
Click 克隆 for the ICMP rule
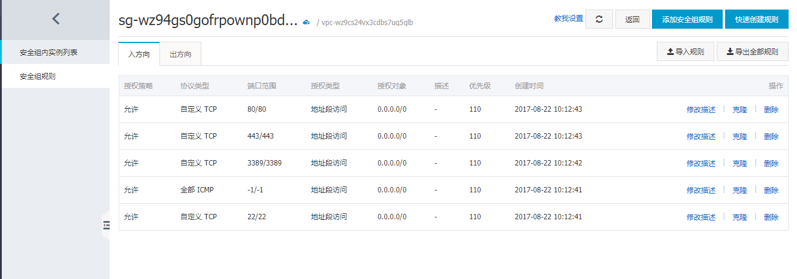point(740,191)
